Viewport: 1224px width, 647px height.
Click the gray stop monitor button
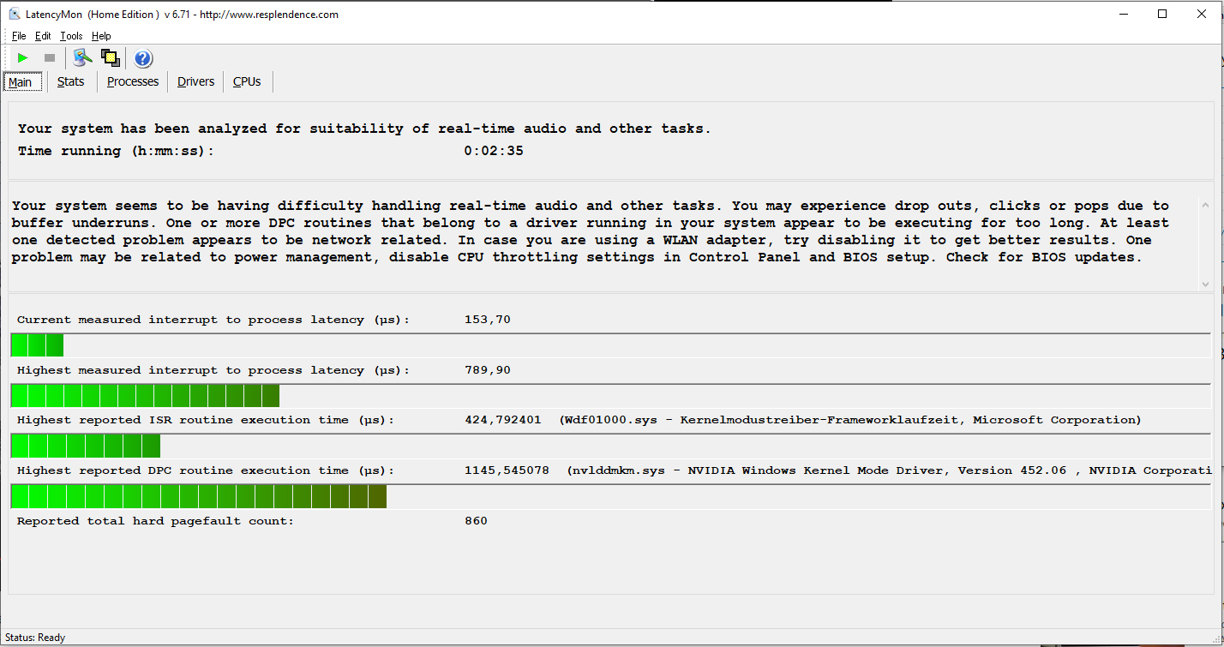point(50,58)
